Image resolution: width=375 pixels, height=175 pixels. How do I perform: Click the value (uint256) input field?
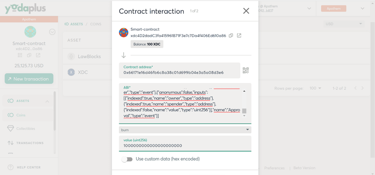coord(185,146)
